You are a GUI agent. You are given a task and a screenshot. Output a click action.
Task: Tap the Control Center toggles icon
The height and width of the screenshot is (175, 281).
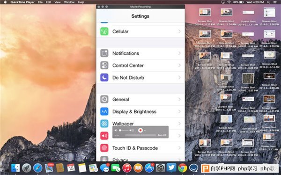(104, 66)
